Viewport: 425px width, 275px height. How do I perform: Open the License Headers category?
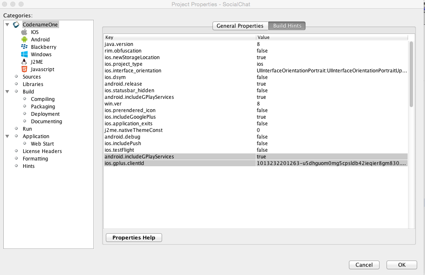(x=42, y=151)
